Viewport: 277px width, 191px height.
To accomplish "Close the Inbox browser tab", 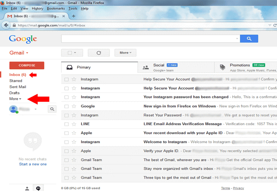I will [63, 16].
